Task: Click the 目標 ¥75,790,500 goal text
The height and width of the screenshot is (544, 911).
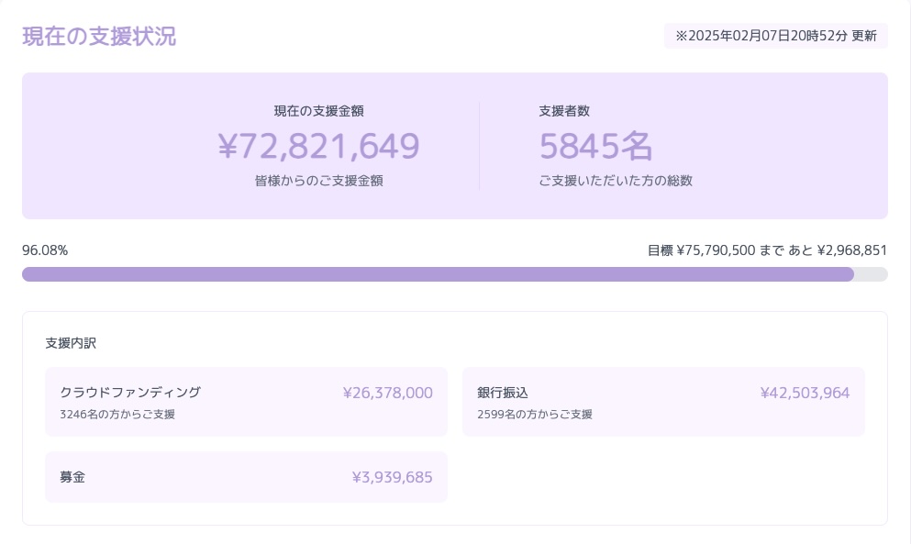Action: (701, 250)
